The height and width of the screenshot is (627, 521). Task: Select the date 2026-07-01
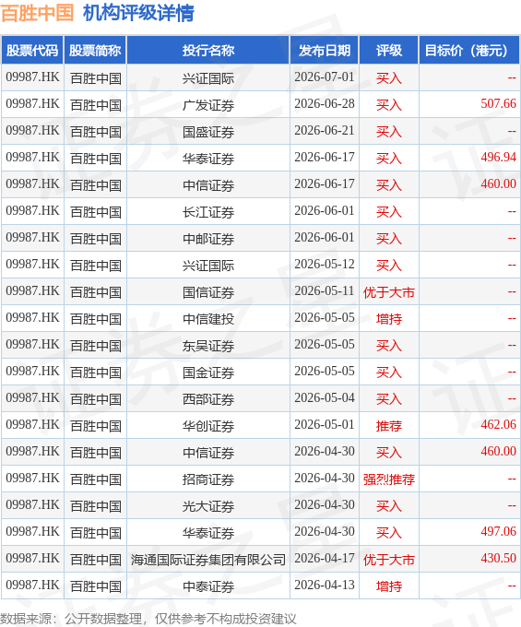[325, 77]
